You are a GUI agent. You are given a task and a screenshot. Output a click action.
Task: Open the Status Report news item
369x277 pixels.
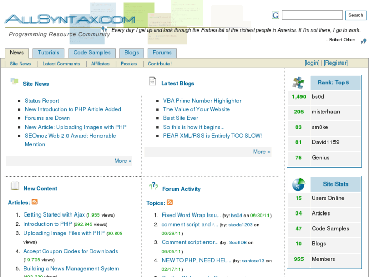42,101
